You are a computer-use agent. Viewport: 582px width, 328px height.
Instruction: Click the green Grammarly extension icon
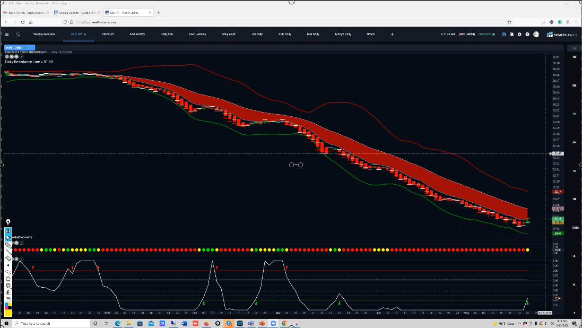pyautogui.click(x=560, y=22)
